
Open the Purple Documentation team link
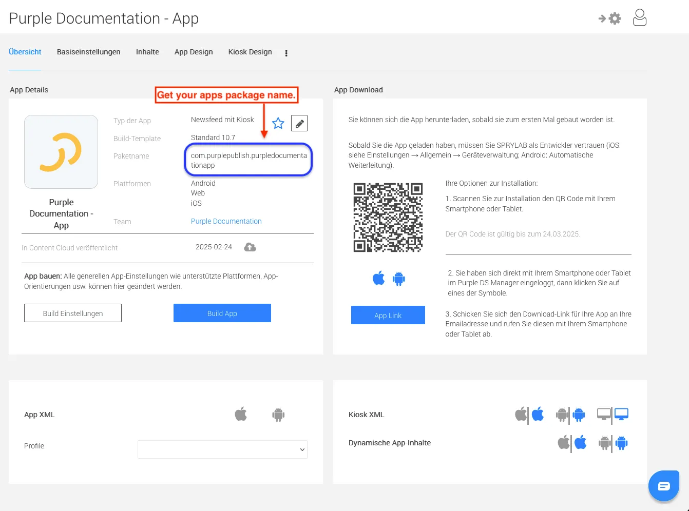coord(226,221)
